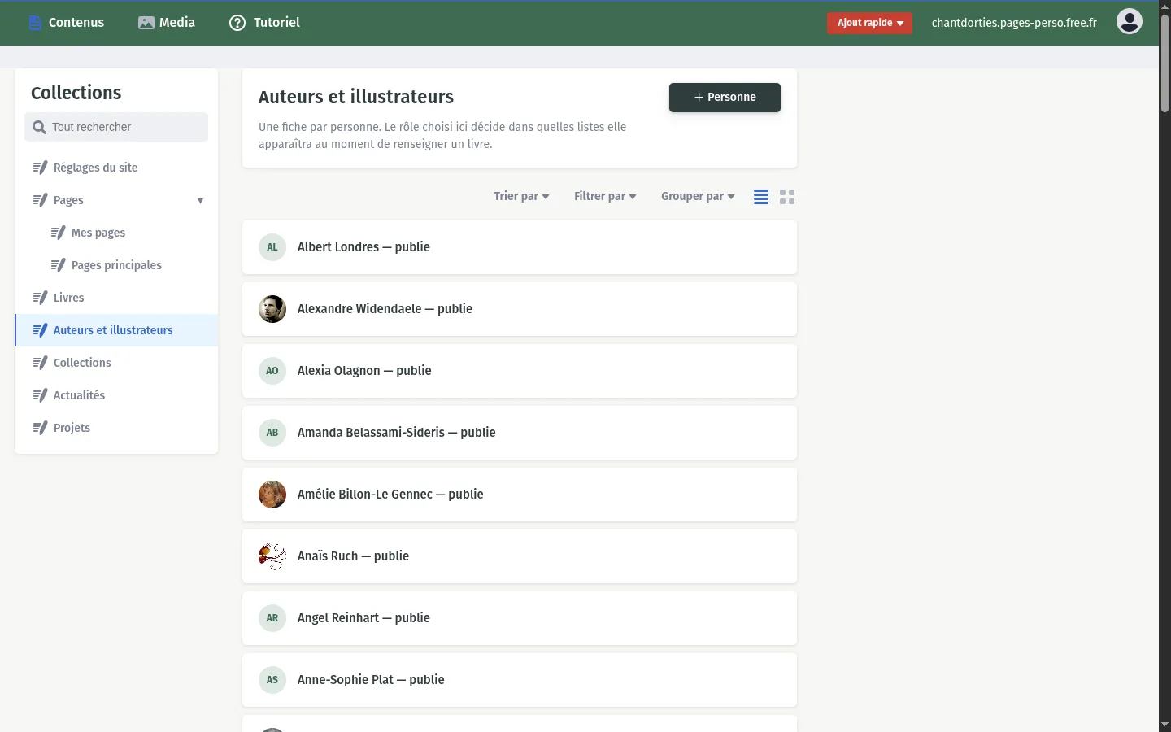Screen dimensions: 1171x732
Task: Open the Tutoriel tab
Action: tap(264, 23)
